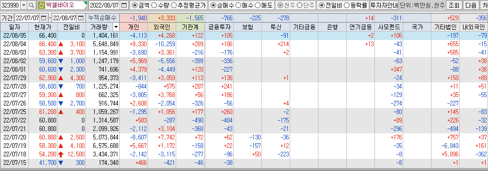Click the 일자 column header
This screenshot has height=171, width=488.
point(14,27)
